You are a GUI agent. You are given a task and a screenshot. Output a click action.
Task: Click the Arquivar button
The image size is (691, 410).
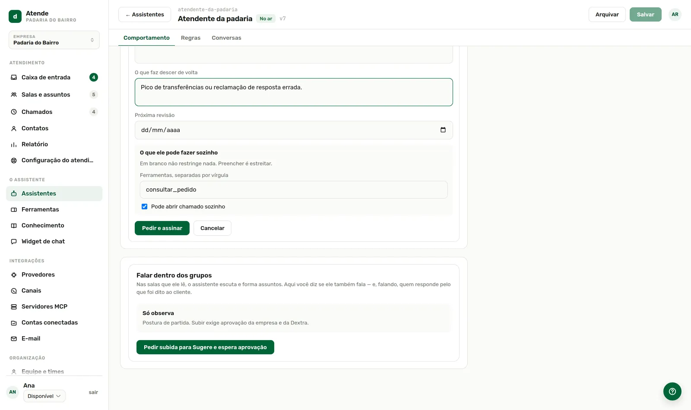click(x=607, y=15)
